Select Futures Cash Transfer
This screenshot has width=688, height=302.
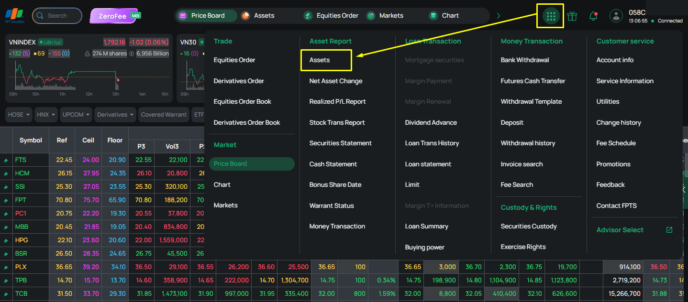click(533, 81)
